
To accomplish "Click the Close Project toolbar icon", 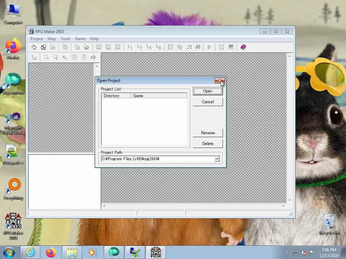I will [x=53, y=47].
